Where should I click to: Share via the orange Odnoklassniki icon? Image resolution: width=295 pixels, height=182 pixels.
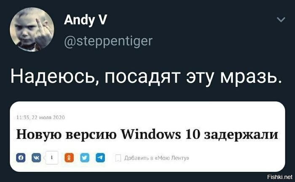[69, 158]
